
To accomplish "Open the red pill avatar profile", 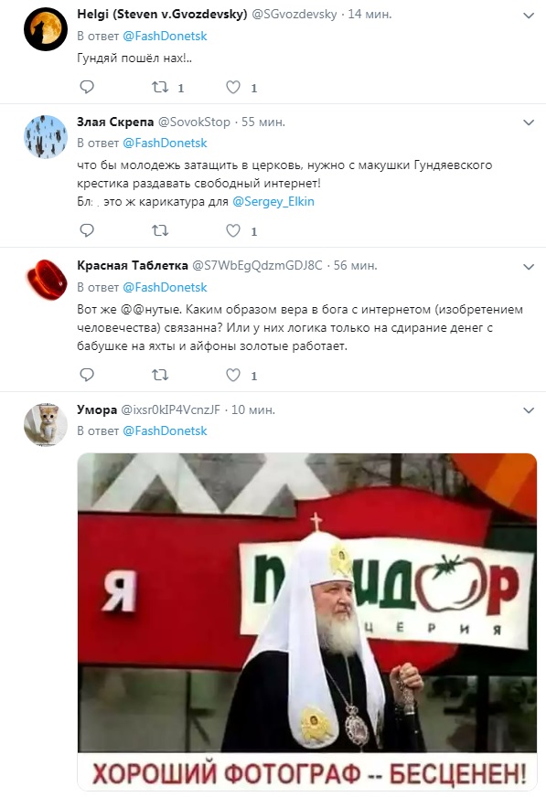I will coord(46,280).
